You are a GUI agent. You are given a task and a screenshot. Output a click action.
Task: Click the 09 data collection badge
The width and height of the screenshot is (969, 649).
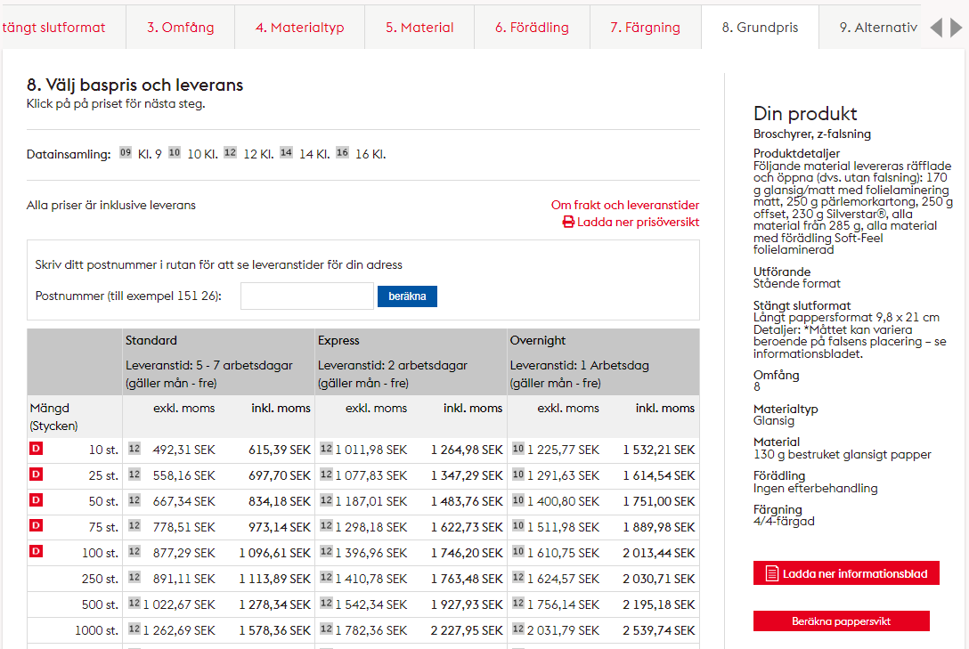[126, 153]
